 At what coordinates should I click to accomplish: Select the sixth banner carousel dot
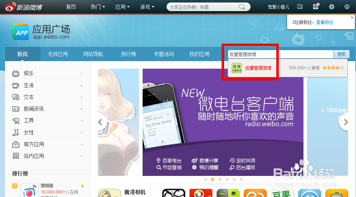point(241,179)
